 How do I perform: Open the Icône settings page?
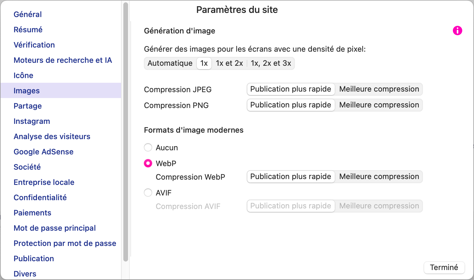23,75
